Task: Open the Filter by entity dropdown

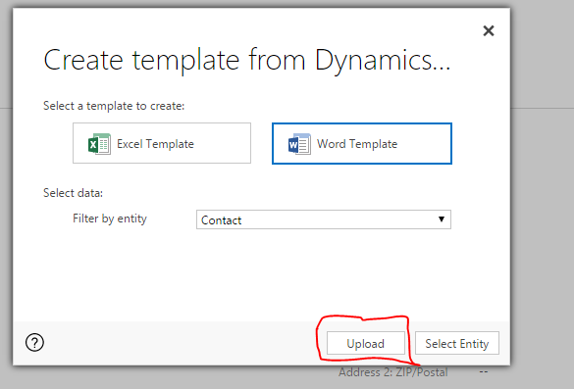Action: [x=324, y=219]
